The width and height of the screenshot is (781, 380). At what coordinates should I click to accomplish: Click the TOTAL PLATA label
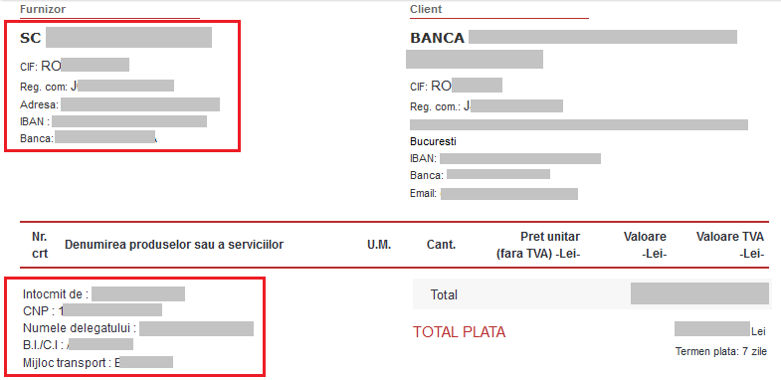point(459,332)
